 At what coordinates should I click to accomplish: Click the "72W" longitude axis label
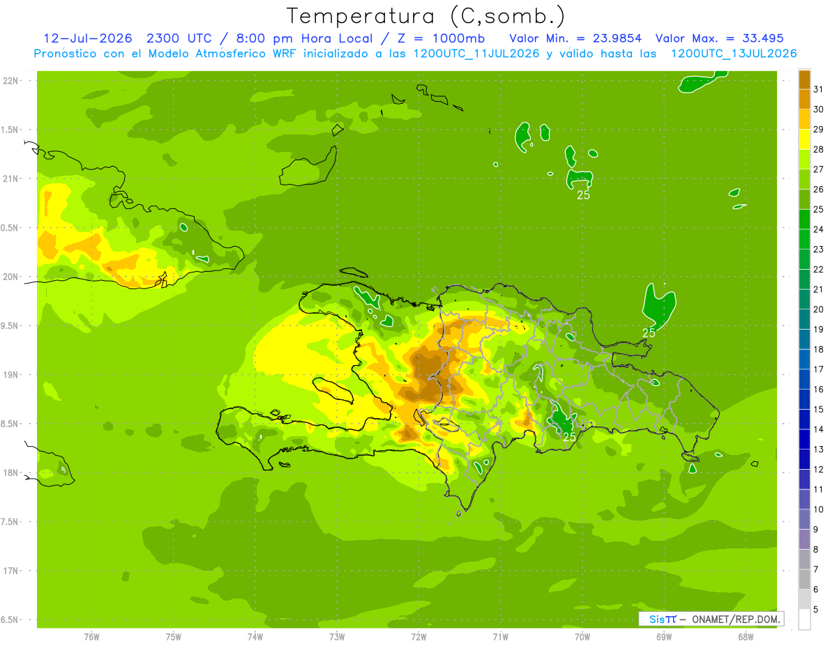(x=418, y=637)
